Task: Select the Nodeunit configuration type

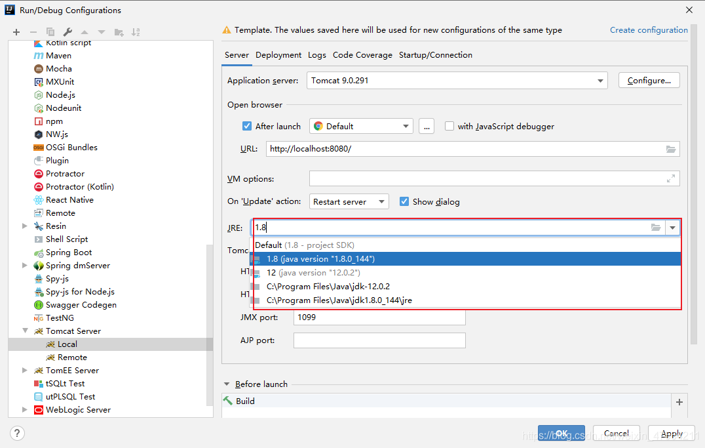Action: click(64, 108)
